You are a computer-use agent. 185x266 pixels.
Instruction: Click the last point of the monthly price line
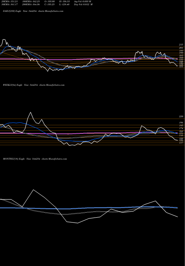tap(178, 217)
